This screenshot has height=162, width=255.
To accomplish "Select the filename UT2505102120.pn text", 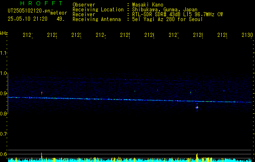I will pos(29,11).
